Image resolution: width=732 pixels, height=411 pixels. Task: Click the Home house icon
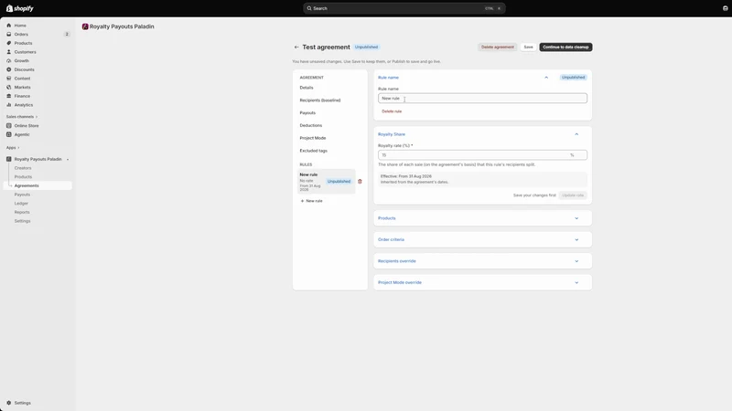9,26
